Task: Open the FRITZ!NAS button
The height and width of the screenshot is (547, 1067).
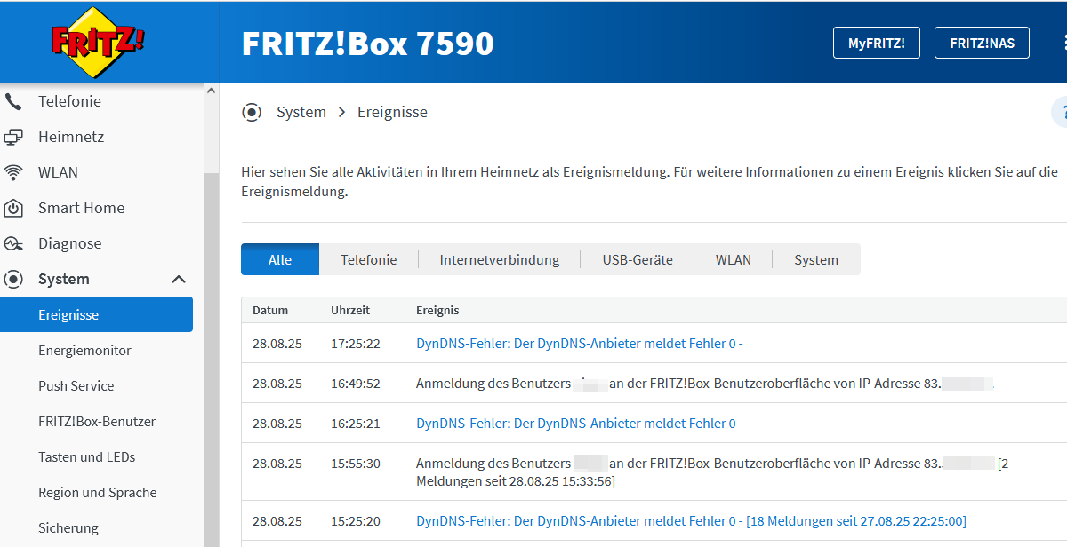Action: pos(982,43)
